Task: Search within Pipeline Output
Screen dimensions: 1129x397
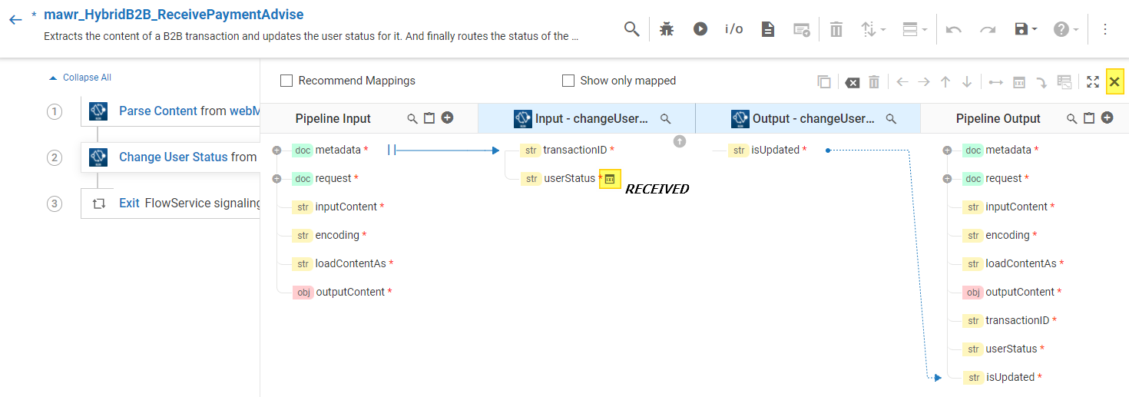Action: pyautogui.click(x=1072, y=118)
